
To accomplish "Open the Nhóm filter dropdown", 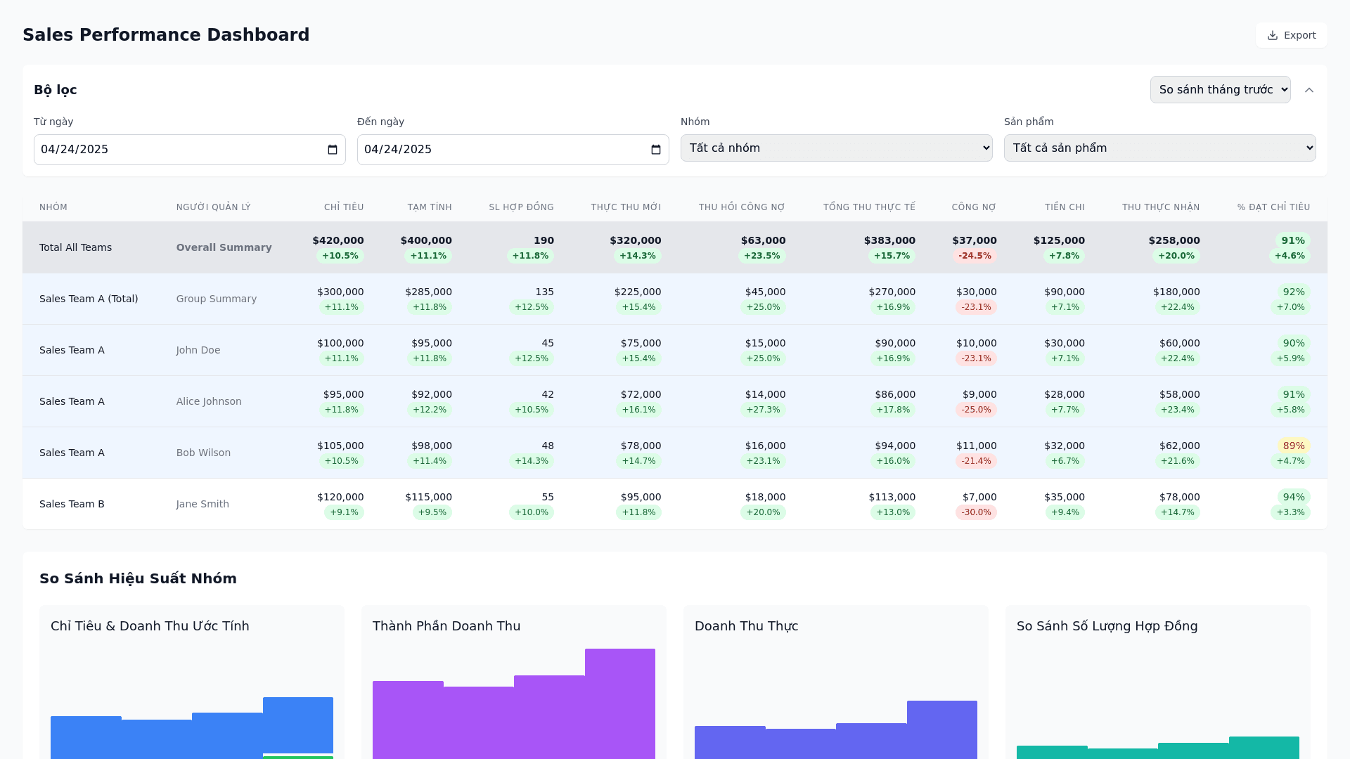I will [x=836, y=148].
